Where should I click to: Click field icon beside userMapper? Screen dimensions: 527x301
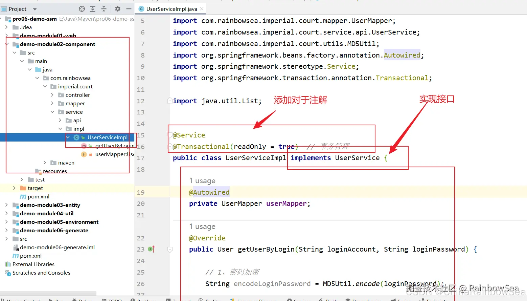[x=84, y=154]
